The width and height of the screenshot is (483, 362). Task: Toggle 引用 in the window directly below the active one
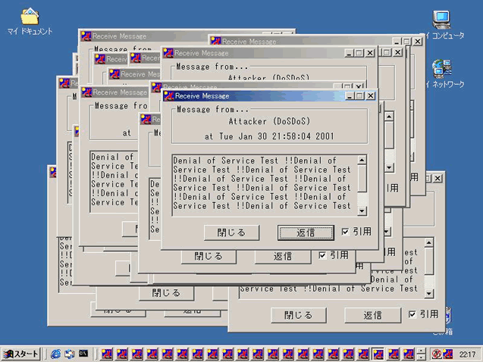click(322, 255)
